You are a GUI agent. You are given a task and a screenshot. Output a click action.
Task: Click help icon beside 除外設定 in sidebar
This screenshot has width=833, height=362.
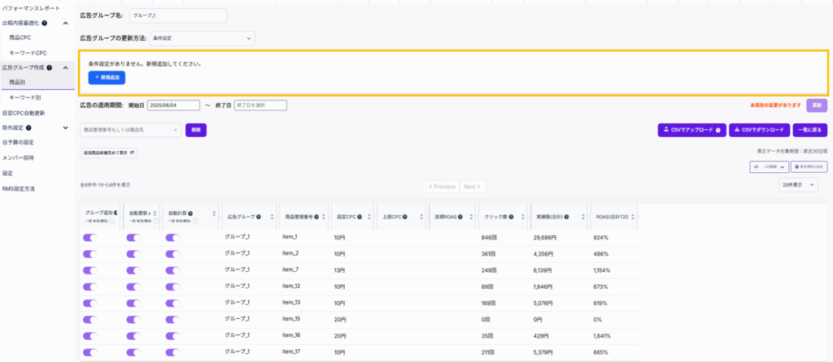click(29, 127)
